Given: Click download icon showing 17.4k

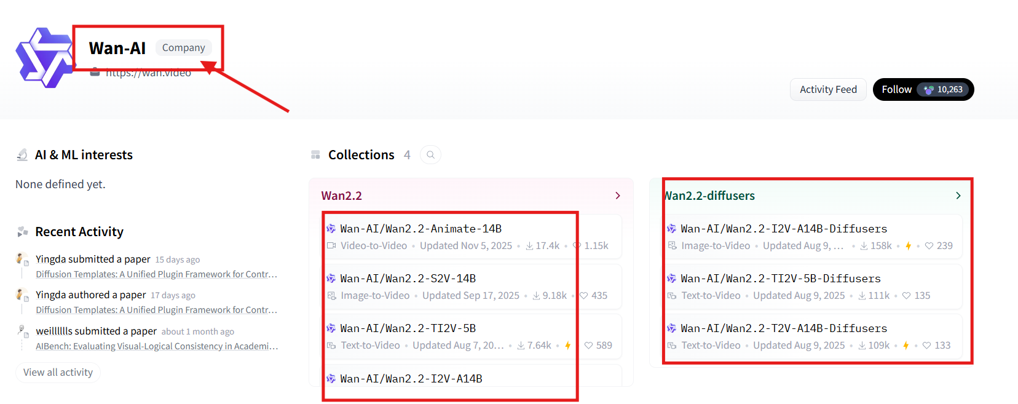Looking at the screenshot, I should coord(529,246).
